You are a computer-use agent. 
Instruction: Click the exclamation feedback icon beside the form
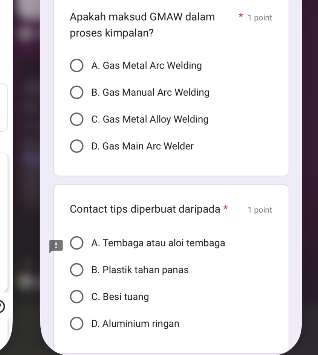click(x=55, y=246)
